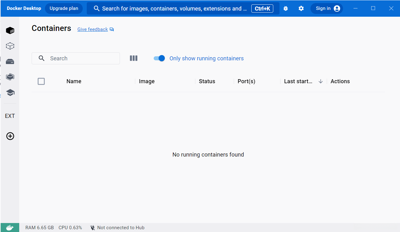Open the Learning Center graduation cap icon
The width and height of the screenshot is (400, 232).
click(10, 92)
